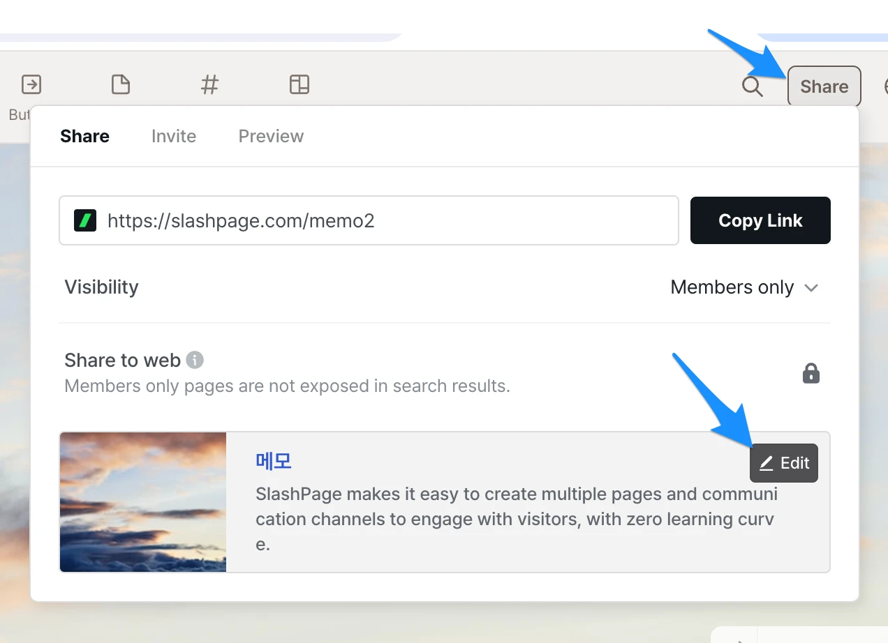Open the 메모 title link

(x=273, y=461)
